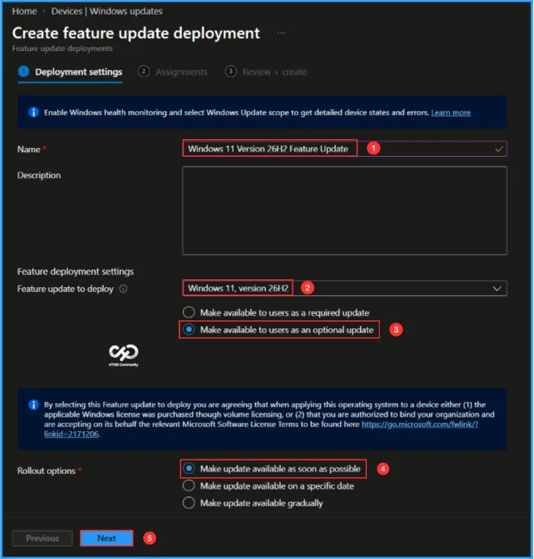Click the info icon in the license terms banner

(x=33, y=404)
